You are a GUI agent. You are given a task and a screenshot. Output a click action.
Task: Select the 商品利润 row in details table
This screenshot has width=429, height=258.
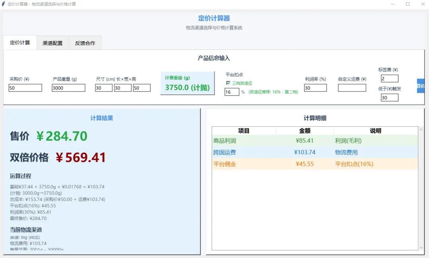click(315, 141)
